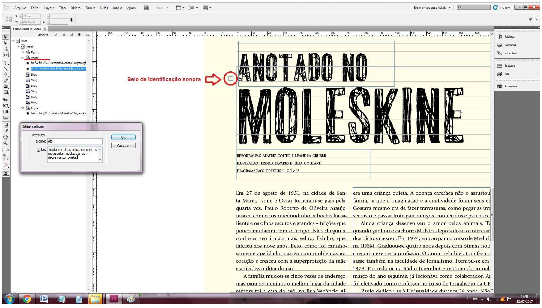Click the trash icon in Estrutura panel
The height and width of the screenshot is (308, 542).
point(79,35)
